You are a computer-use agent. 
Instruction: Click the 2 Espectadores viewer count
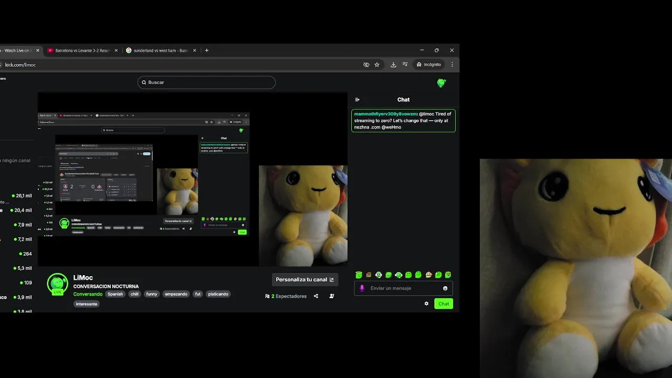286,296
